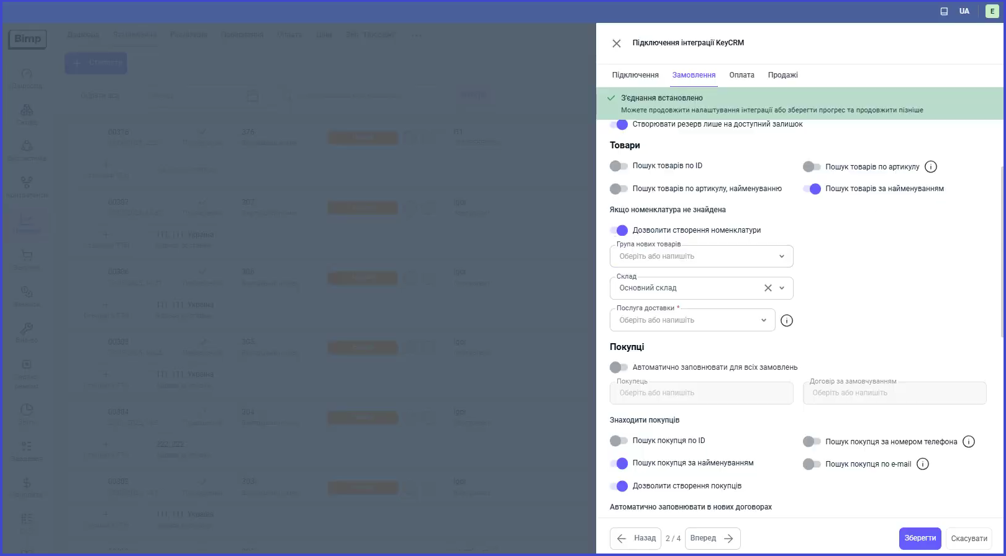The width and height of the screenshot is (1006, 556).
Task: Enable Пошук покупця по e-mail
Action: pyautogui.click(x=812, y=464)
